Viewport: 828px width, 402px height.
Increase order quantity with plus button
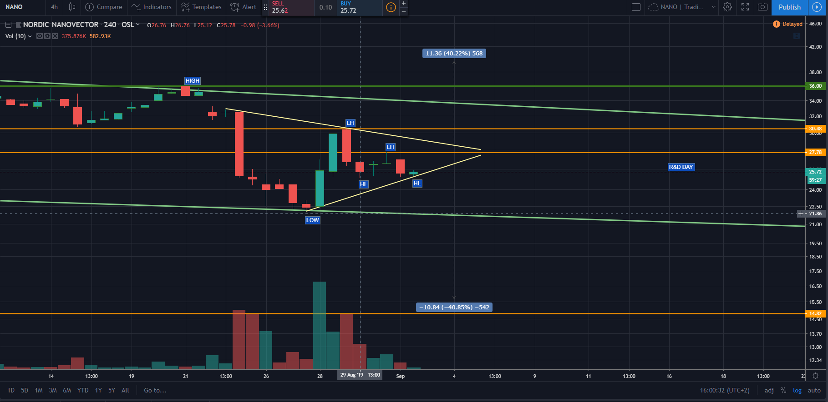click(404, 3)
